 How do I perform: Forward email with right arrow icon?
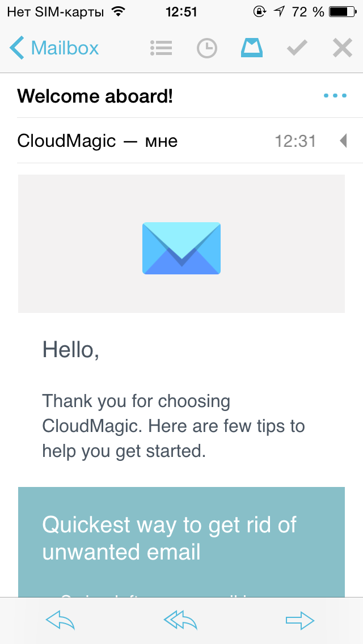point(300,620)
